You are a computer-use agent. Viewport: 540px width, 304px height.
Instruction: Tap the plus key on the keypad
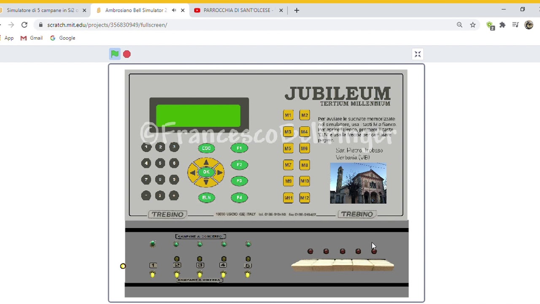(x=174, y=195)
